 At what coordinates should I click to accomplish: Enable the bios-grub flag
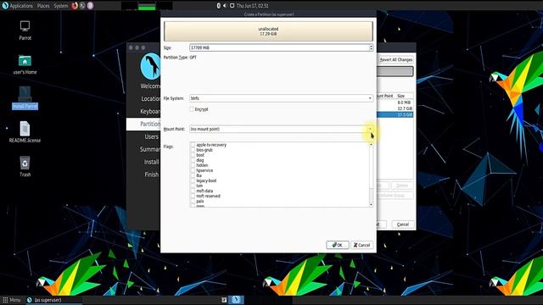[193, 150]
